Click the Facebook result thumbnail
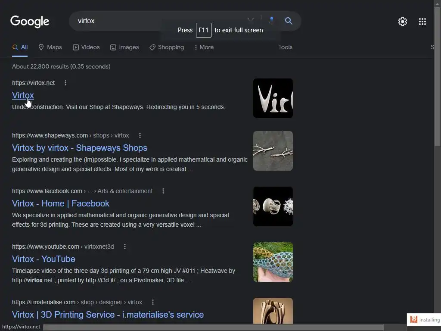 click(273, 206)
